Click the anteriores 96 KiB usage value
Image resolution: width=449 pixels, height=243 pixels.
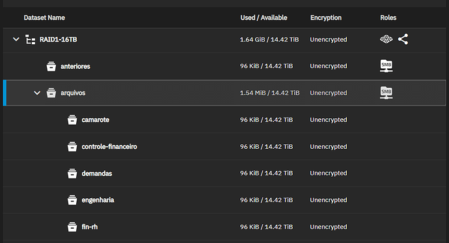(x=267, y=66)
